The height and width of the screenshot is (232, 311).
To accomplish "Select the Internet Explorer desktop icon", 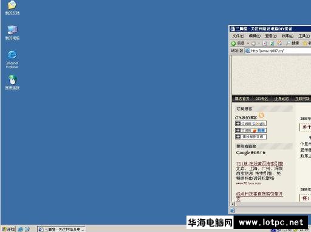I will 12,60.
